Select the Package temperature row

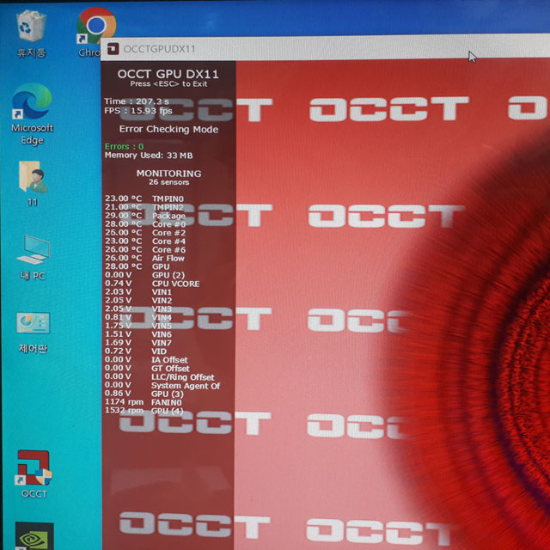pyautogui.click(x=145, y=216)
